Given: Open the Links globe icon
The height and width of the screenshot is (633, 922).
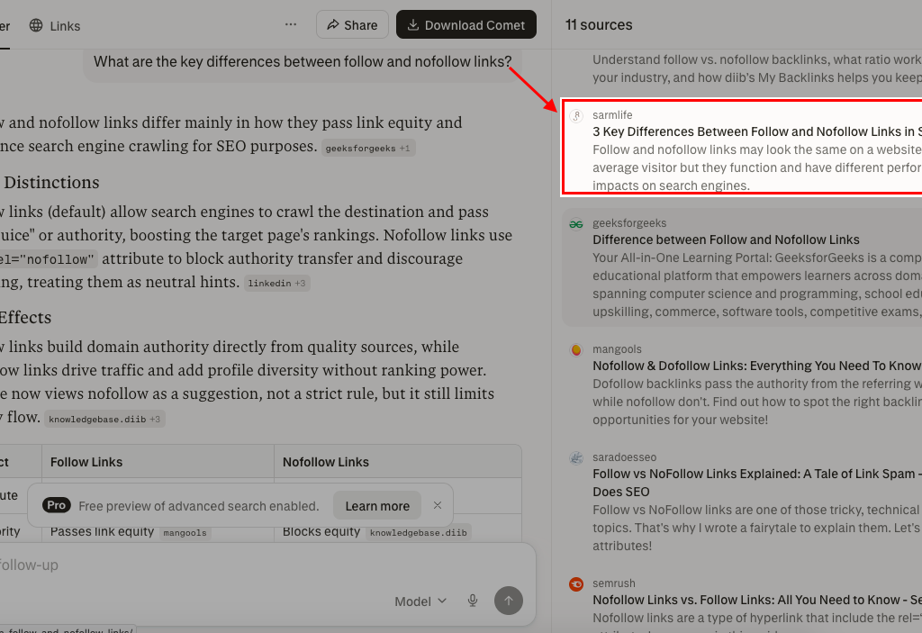Looking at the screenshot, I should [x=34, y=25].
